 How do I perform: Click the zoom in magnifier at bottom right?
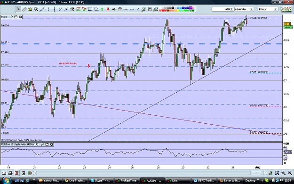290,173
